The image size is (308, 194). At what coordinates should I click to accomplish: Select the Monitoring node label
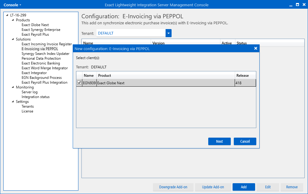[25, 87]
